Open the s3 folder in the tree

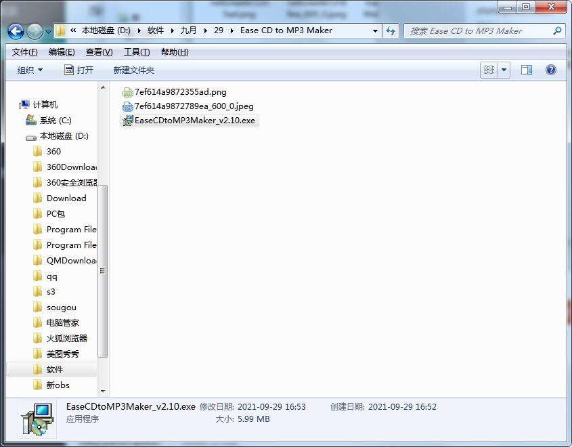51,292
